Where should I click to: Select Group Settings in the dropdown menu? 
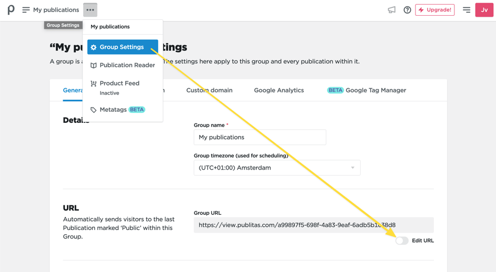(122, 47)
